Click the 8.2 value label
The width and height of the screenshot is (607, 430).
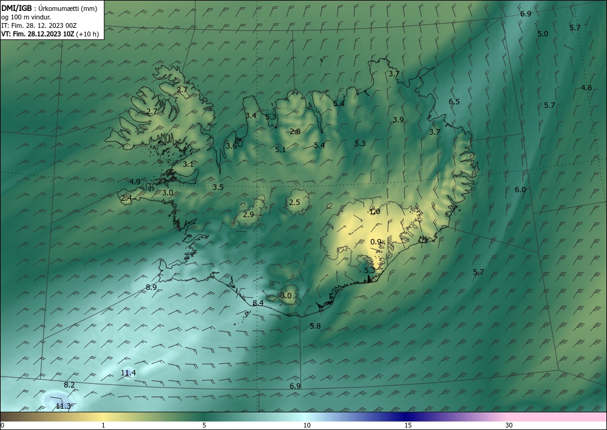tap(69, 385)
